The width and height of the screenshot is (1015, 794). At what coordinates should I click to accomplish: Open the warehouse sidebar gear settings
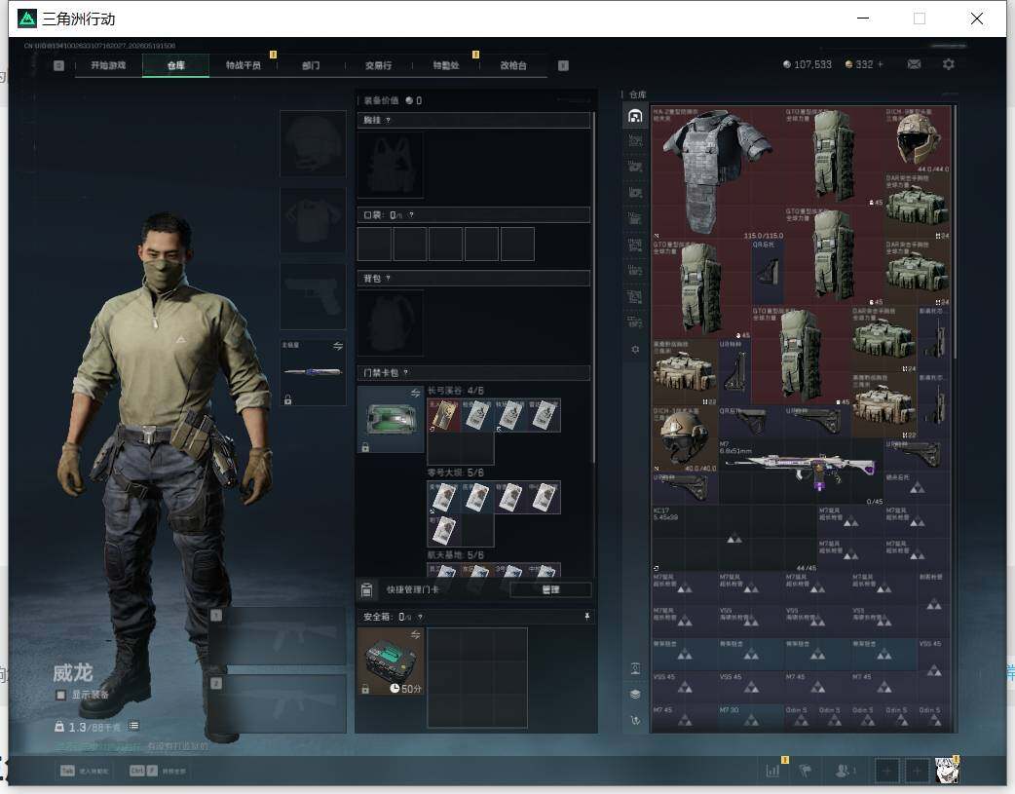pyautogui.click(x=635, y=349)
